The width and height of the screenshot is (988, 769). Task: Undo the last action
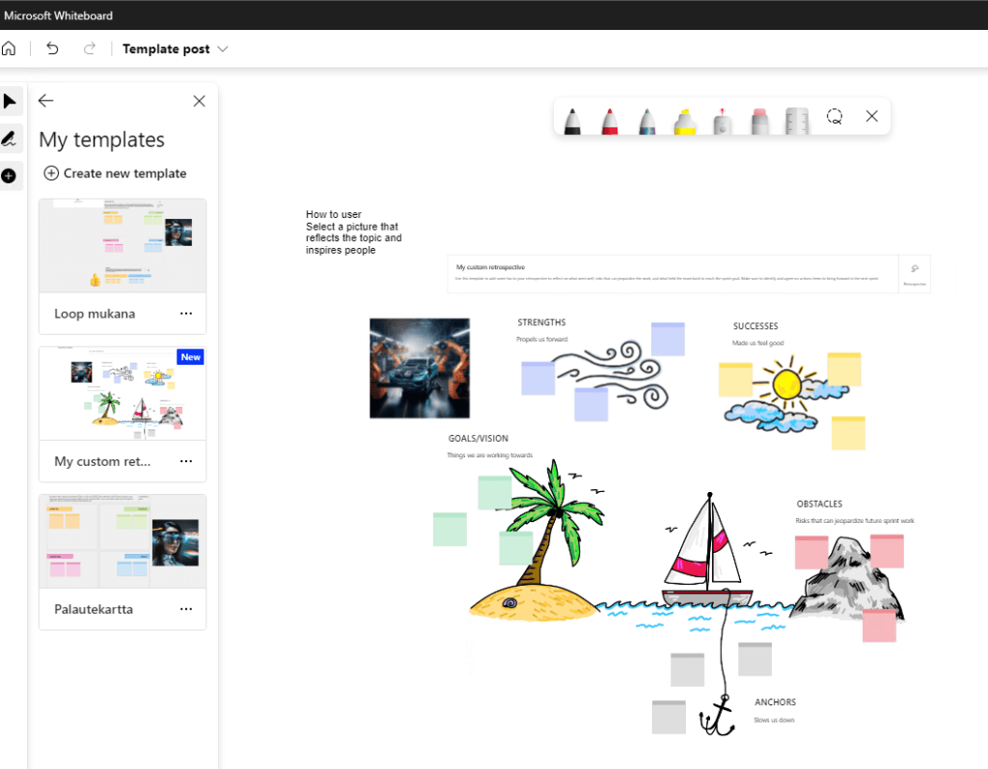52,49
